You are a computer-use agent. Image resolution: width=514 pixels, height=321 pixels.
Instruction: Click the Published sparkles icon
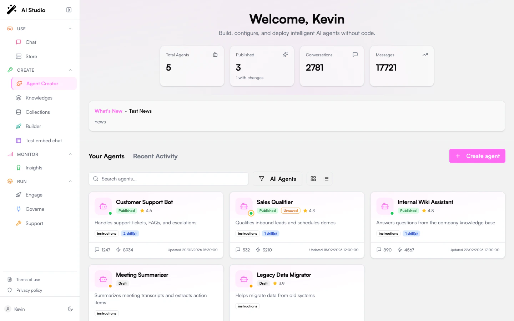coord(285,55)
